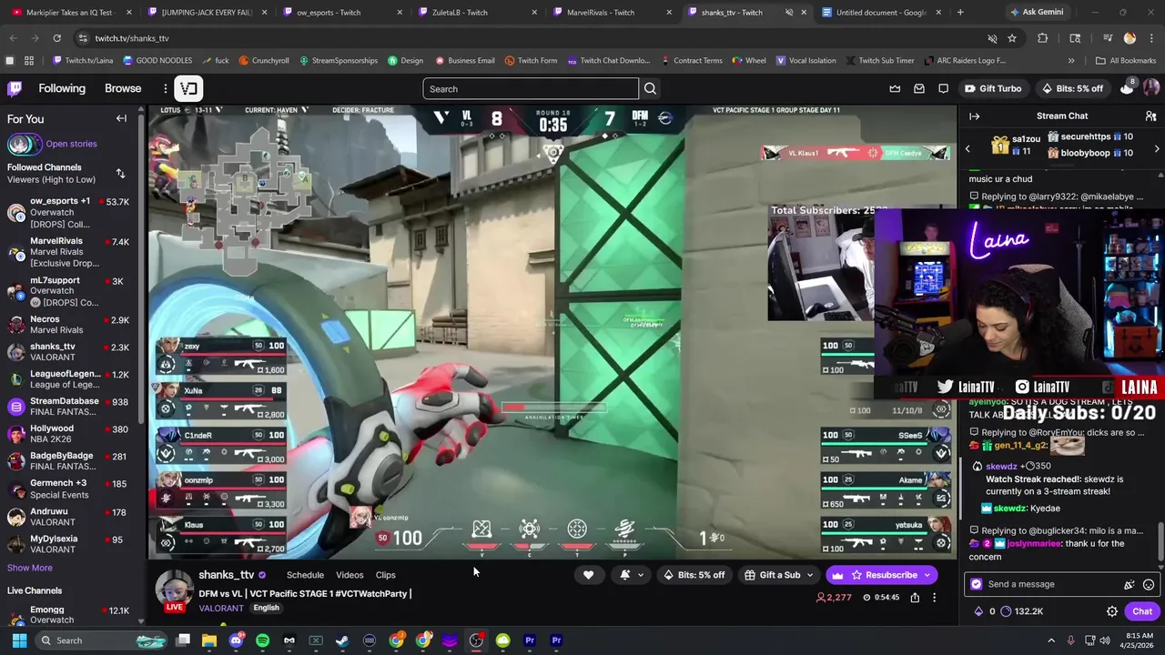Collapse the Stream Chat panel

pyautogui.click(x=974, y=116)
